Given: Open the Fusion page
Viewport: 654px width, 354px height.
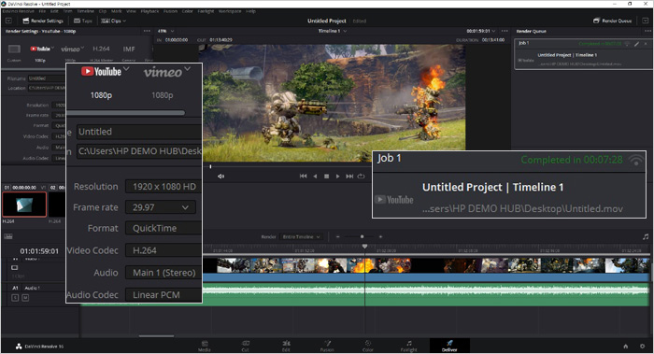Looking at the screenshot, I should pyautogui.click(x=327, y=347).
